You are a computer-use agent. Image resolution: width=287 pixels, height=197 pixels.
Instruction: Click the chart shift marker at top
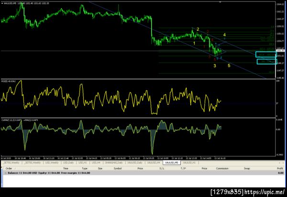point(220,2)
